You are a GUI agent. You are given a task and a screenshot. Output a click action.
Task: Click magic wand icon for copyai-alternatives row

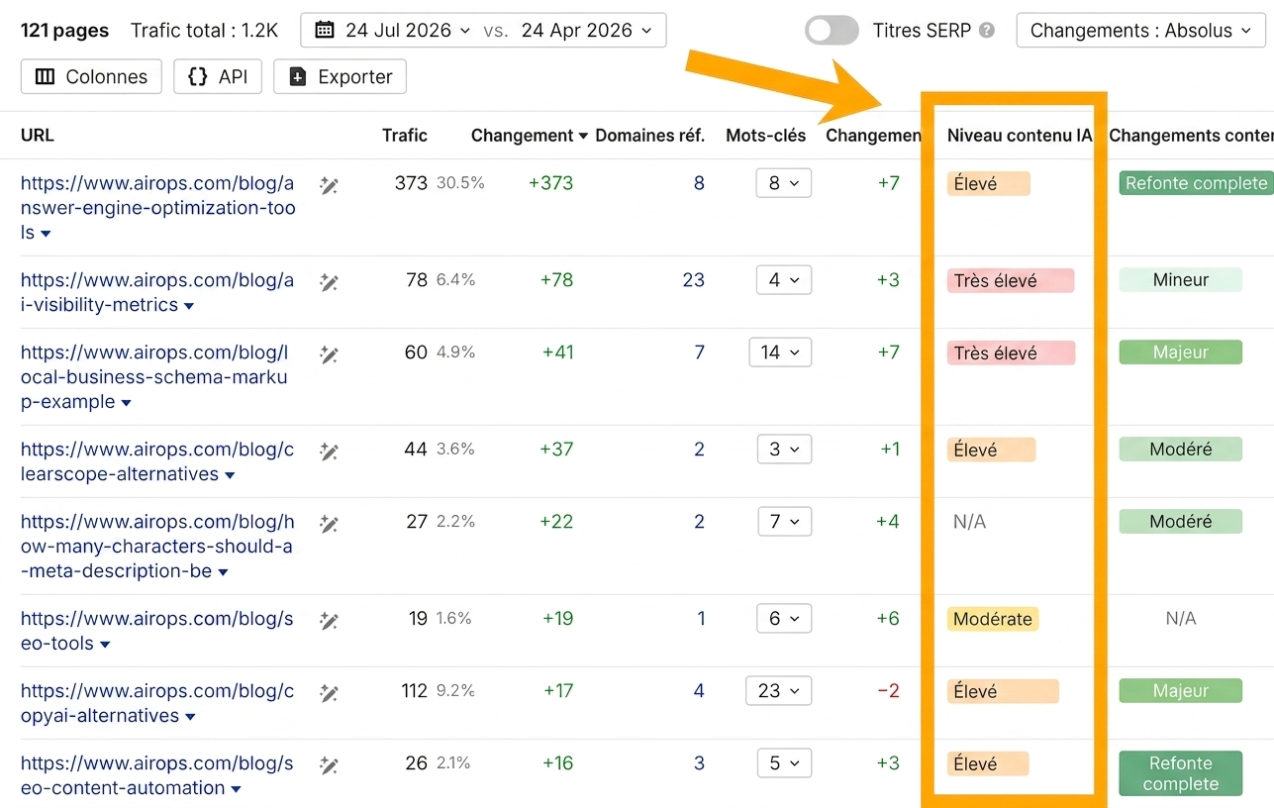(329, 693)
